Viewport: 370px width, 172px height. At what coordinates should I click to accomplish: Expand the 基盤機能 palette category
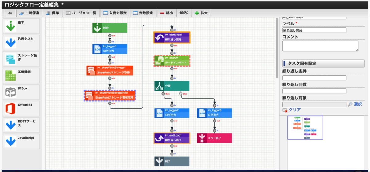coord(22,76)
